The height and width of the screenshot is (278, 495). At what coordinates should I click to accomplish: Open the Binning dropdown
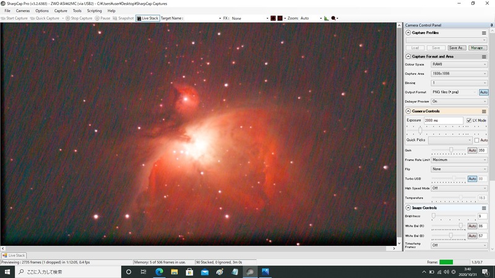[x=459, y=83]
